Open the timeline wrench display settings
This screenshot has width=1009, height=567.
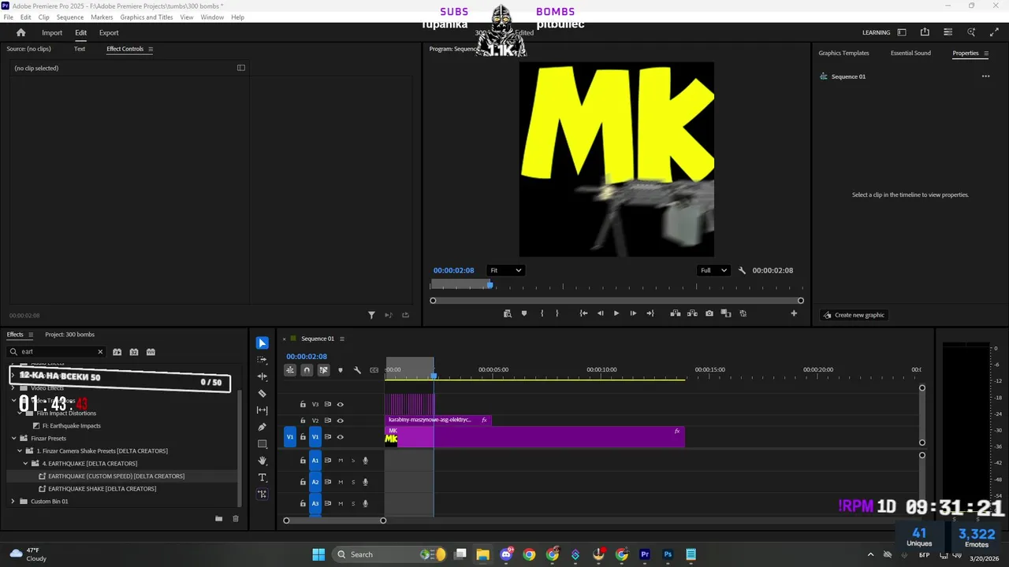click(357, 370)
